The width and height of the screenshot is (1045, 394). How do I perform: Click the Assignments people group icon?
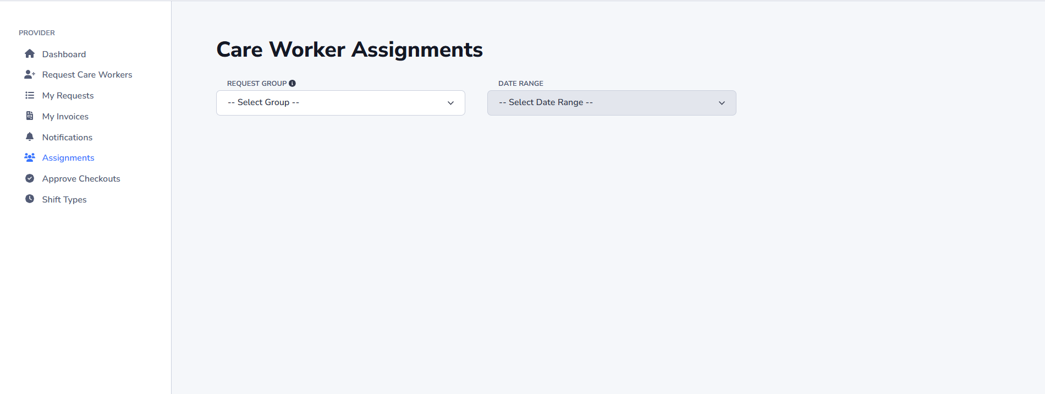click(x=30, y=157)
